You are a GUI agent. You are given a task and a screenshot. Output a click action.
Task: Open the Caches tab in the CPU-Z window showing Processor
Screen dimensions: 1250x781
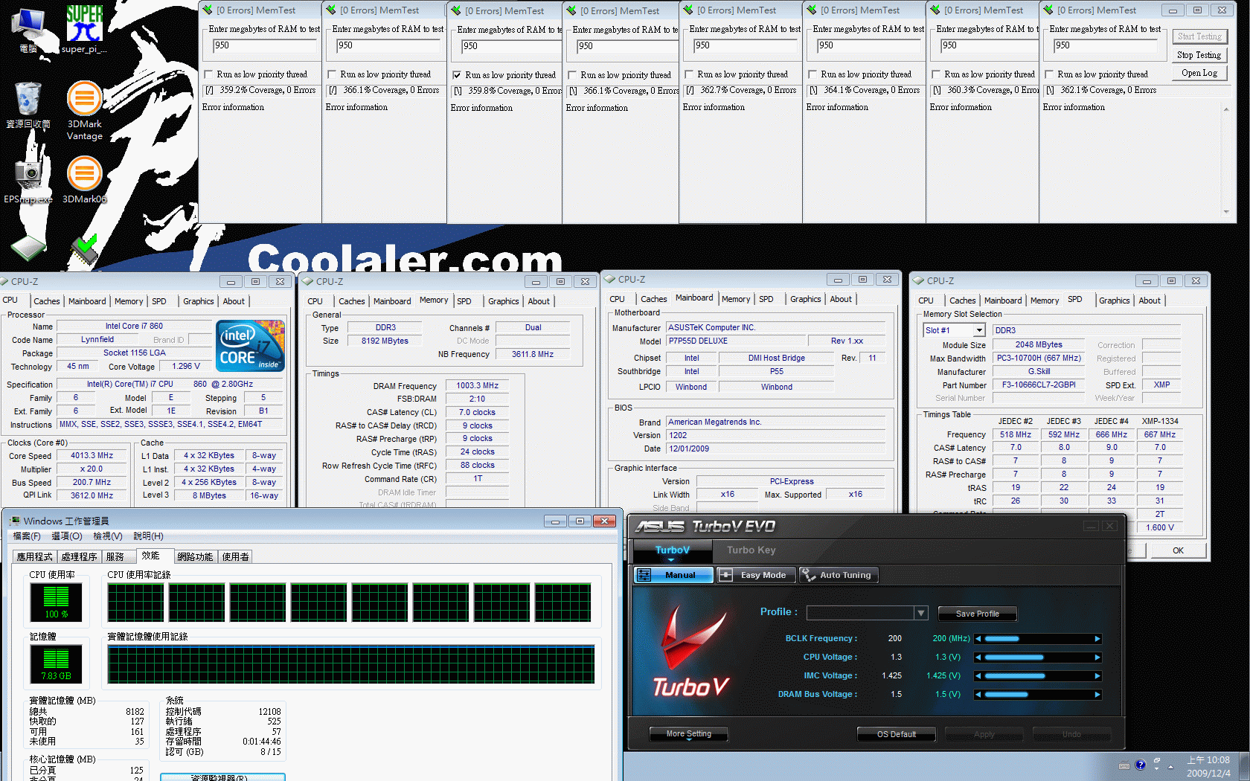pyautogui.click(x=47, y=301)
